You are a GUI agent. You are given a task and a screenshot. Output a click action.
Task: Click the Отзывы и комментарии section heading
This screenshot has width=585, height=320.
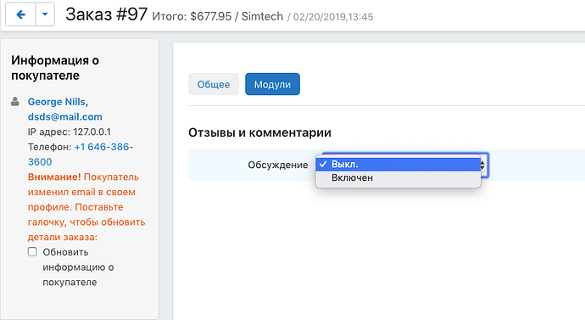tap(259, 132)
